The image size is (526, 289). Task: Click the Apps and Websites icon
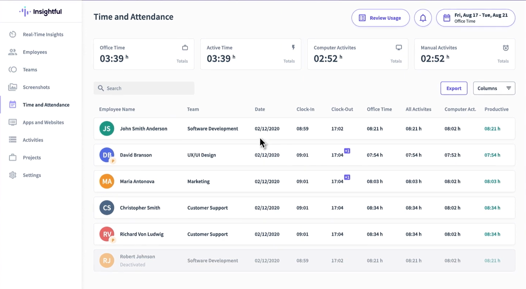(13, 122)
